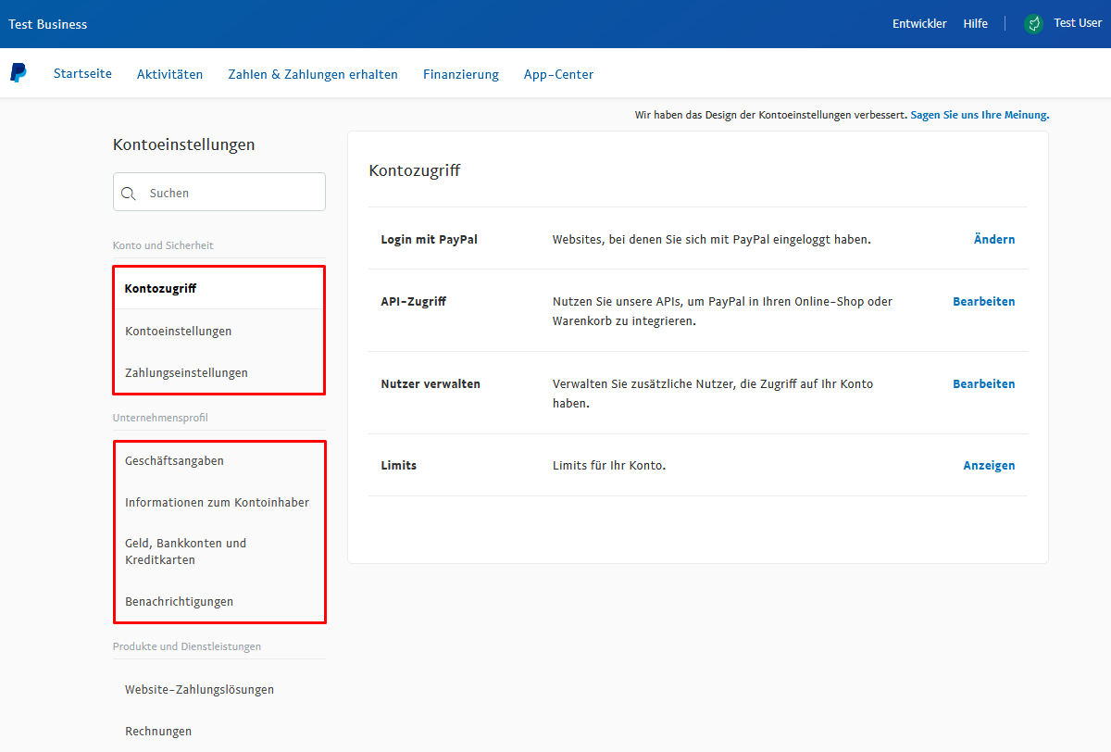Viewport: 1111px width, 752px height.
Task: Click the Kontozugriff panel heading
Action: coord(415,170)
